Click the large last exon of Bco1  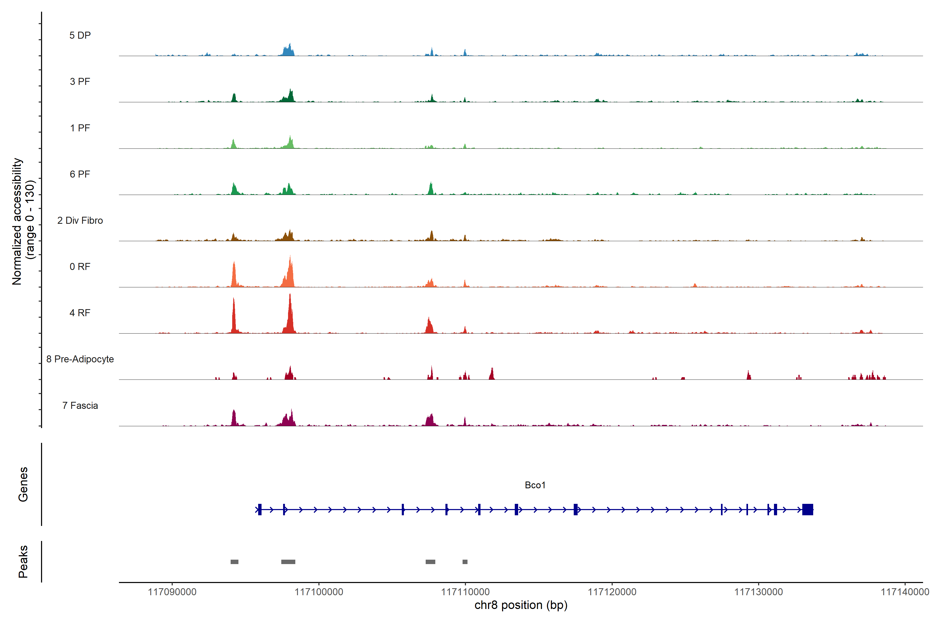[807, 509]
